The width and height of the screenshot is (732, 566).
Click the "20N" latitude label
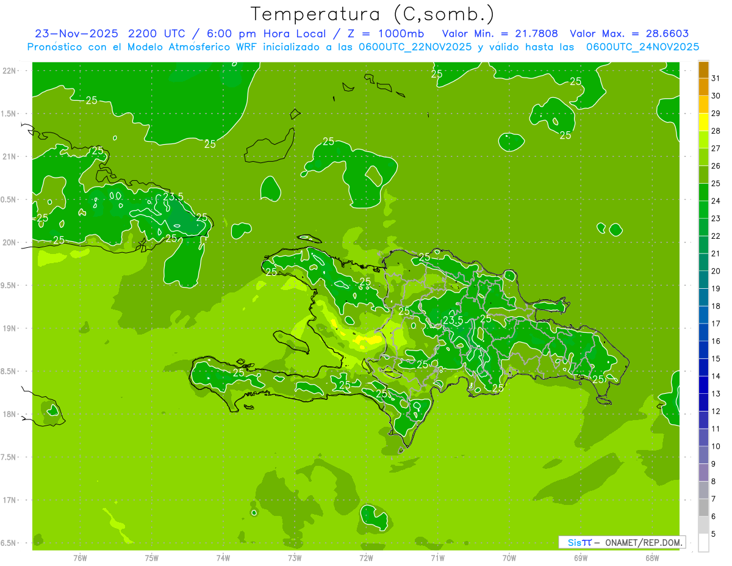coord(9,242)
